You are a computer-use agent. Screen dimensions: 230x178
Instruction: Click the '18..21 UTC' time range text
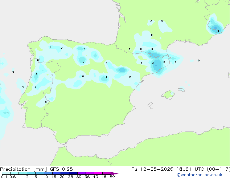point(190,169)
